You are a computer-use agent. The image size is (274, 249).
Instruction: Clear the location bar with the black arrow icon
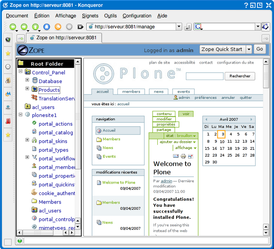point(80,27)
